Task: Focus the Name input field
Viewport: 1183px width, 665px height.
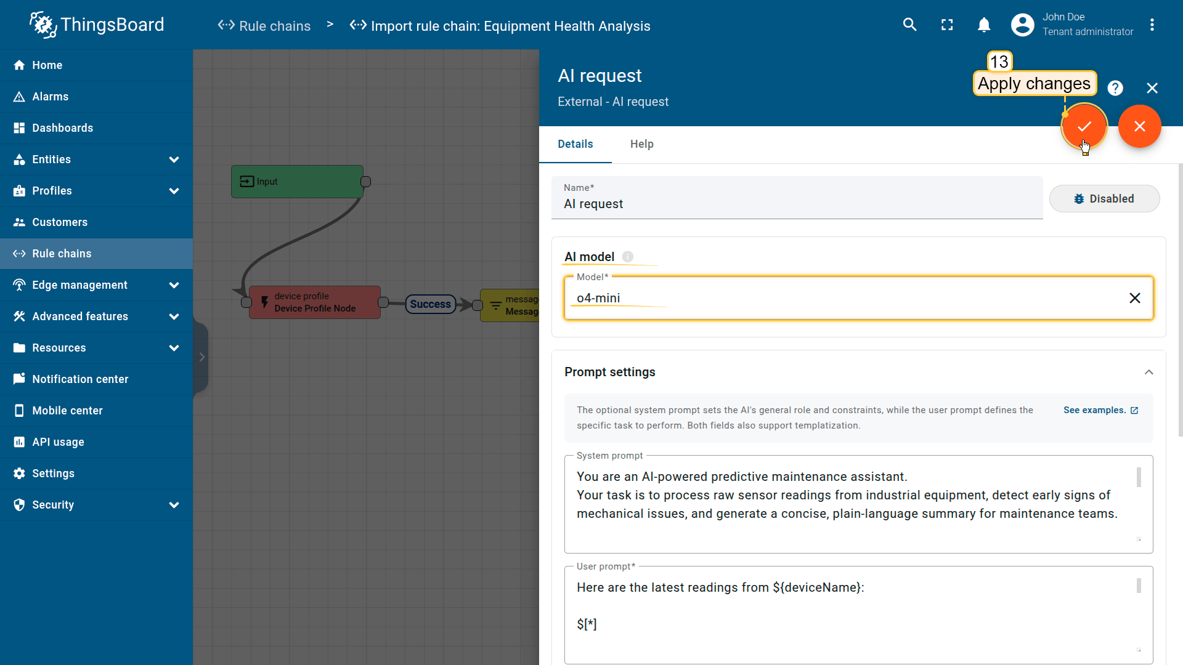Action: click(x=797, y=198)
